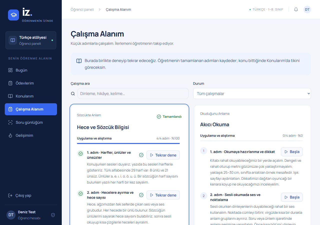Click step number 1 badge in Akıcı Okuma
This screenshot has width=320, height=225.
tap(204, 151)
